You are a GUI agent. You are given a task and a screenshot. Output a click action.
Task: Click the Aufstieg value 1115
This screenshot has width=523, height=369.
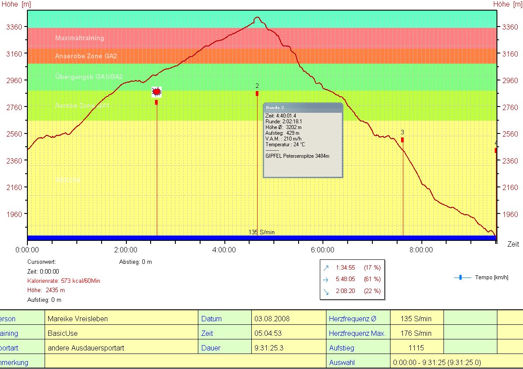(416, 348)
